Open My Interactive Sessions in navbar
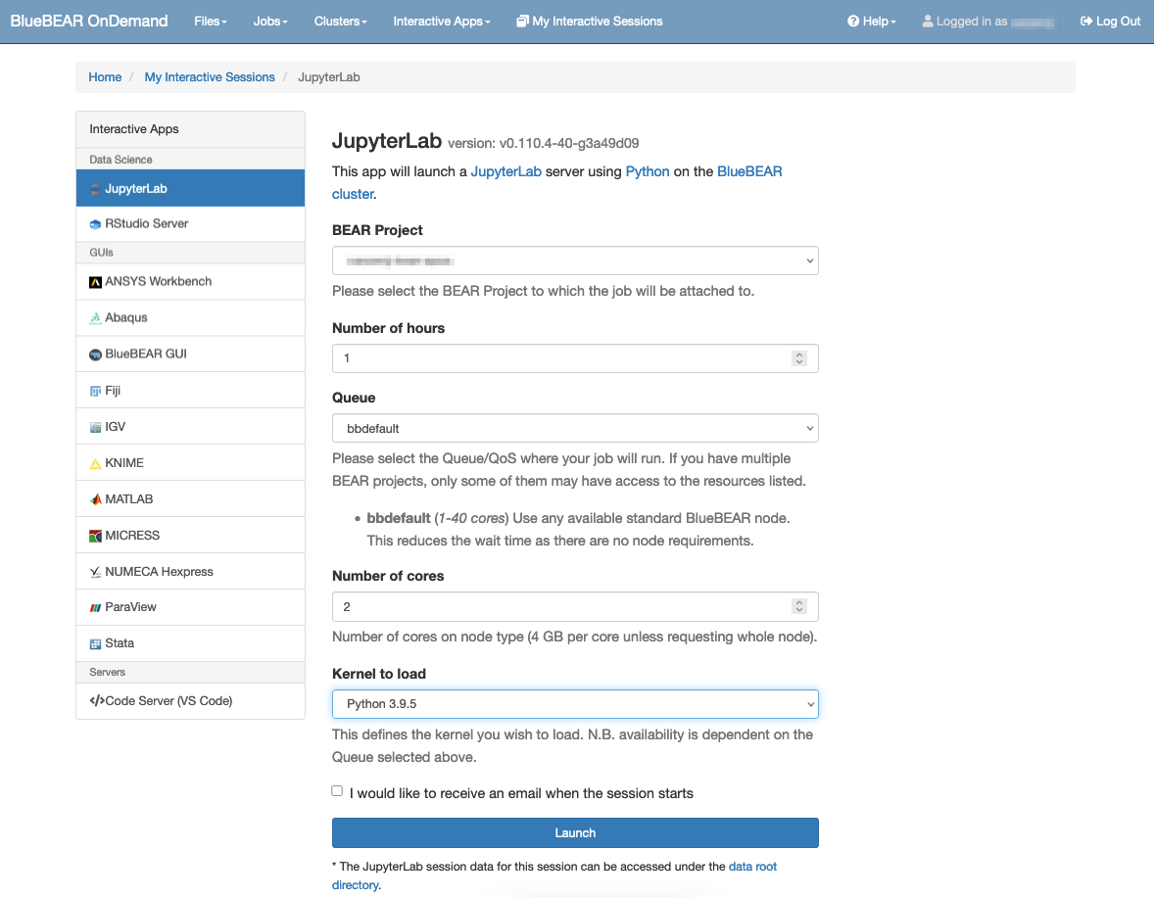1154x897 pixels. [x=590, y=22]
